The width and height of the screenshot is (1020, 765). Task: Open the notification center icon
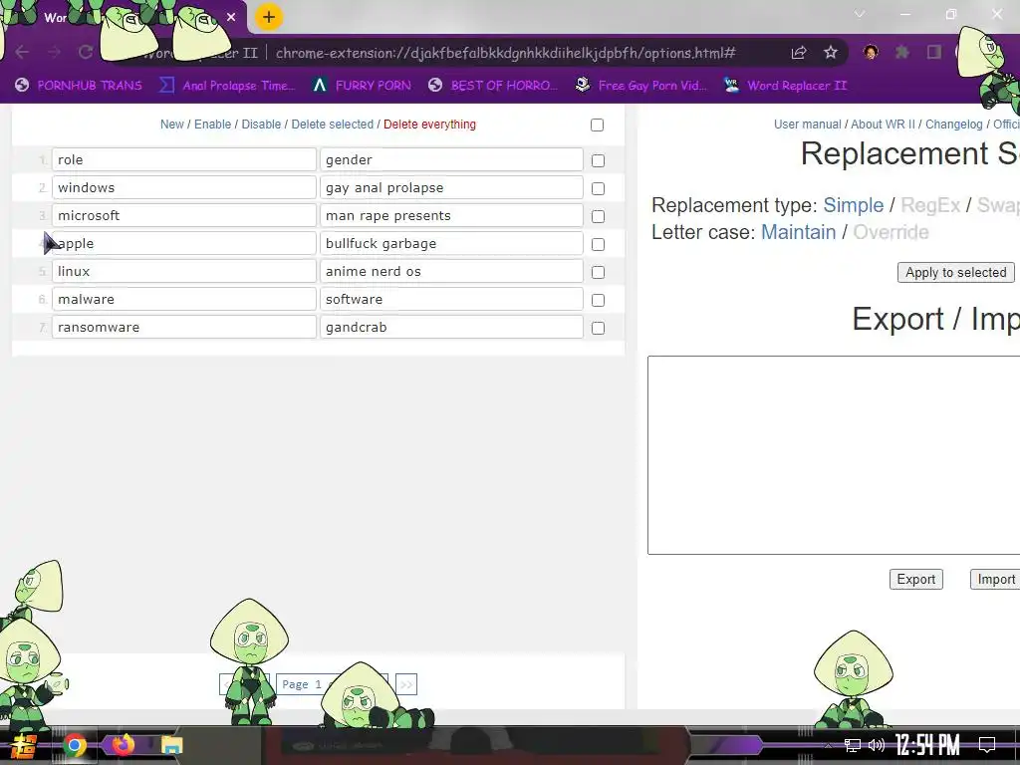987,745
